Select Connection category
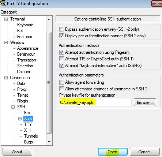 point(20,78)
